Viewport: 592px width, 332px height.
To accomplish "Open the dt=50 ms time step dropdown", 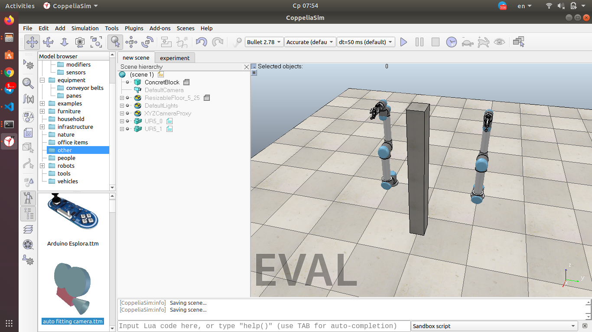I will coord(366,42).
